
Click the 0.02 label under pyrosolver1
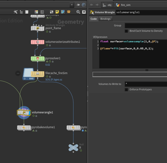click(48, 65)
